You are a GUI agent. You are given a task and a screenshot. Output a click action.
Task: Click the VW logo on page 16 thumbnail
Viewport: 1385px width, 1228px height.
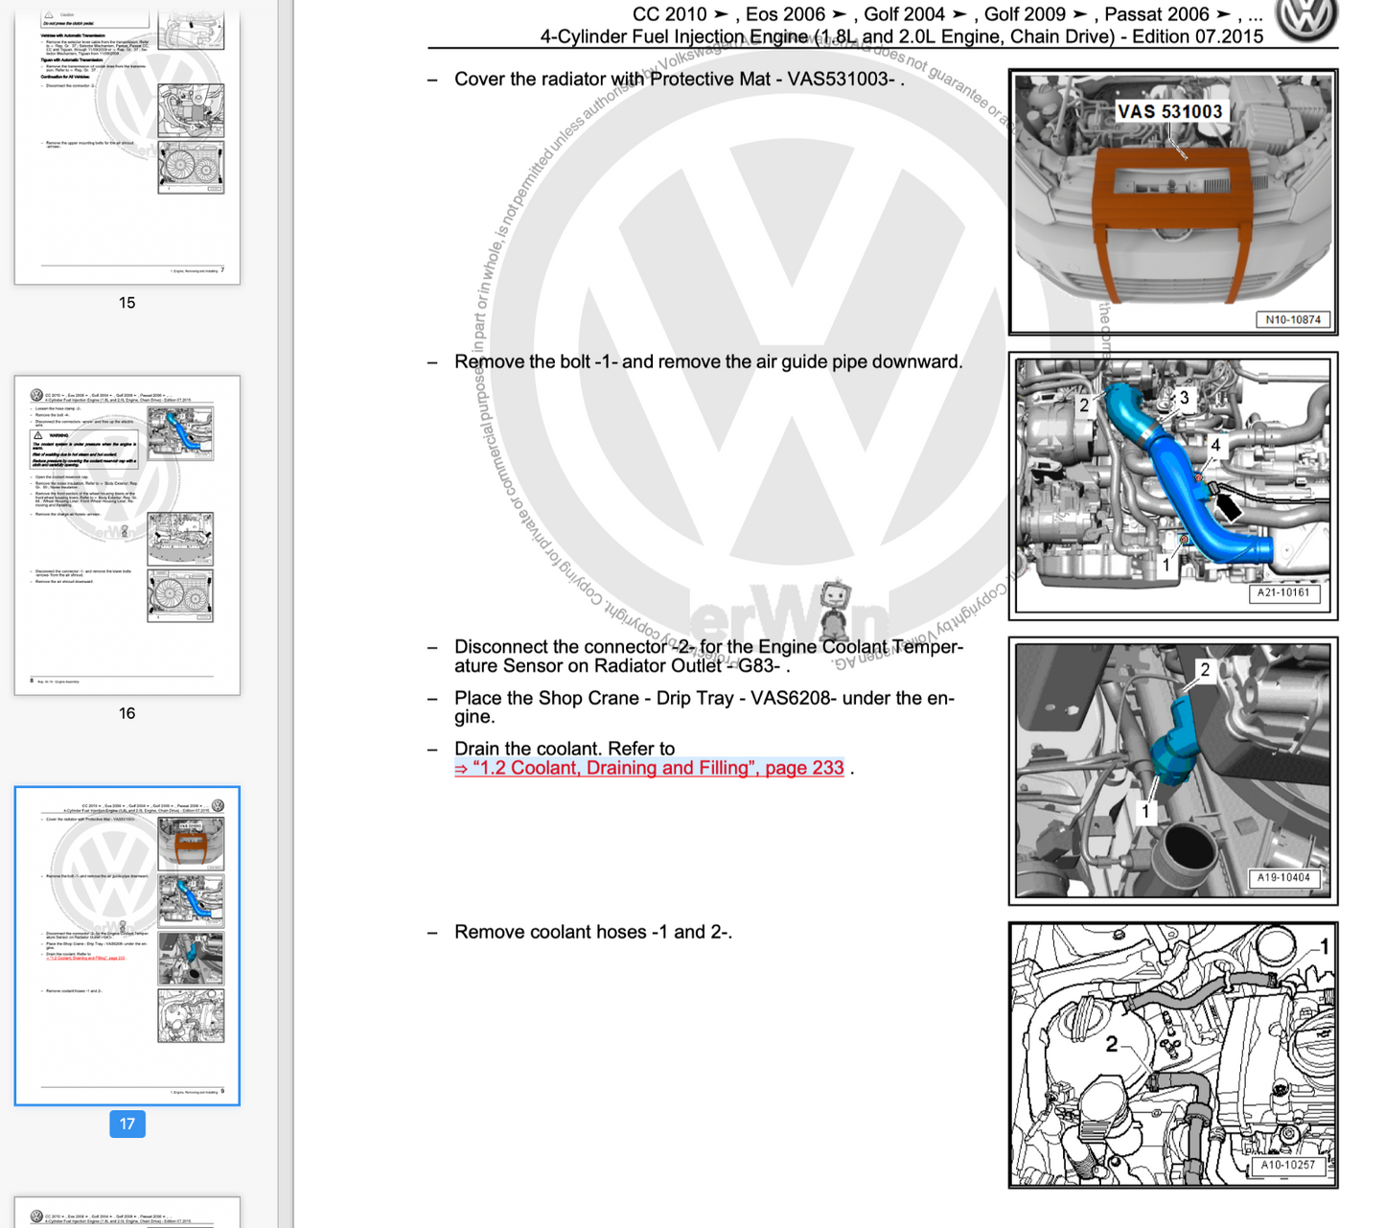[x=36, y=395]
